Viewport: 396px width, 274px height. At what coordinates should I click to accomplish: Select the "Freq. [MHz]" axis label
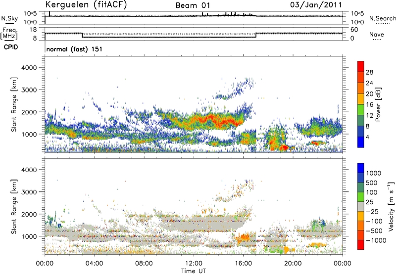(9, 33)
